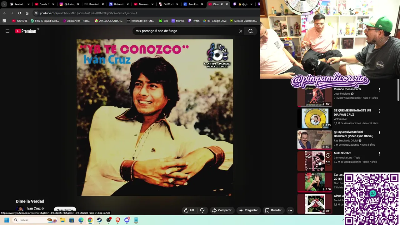
Task: Open Microsoft Edge from taskbar
Action: (81, 220)
